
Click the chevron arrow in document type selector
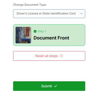click(81, 14)
